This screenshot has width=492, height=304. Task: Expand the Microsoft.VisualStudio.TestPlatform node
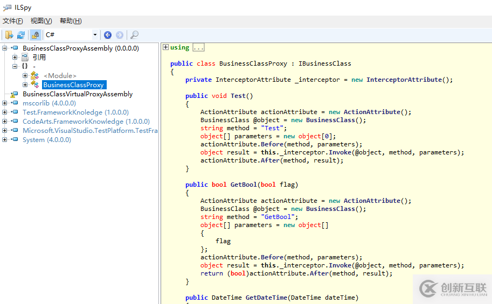tap(5, 130)
